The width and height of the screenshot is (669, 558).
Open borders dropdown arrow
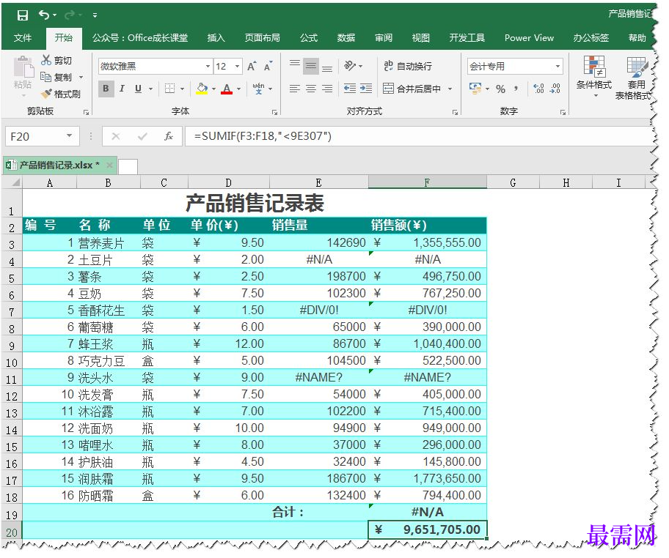[182, 89]
